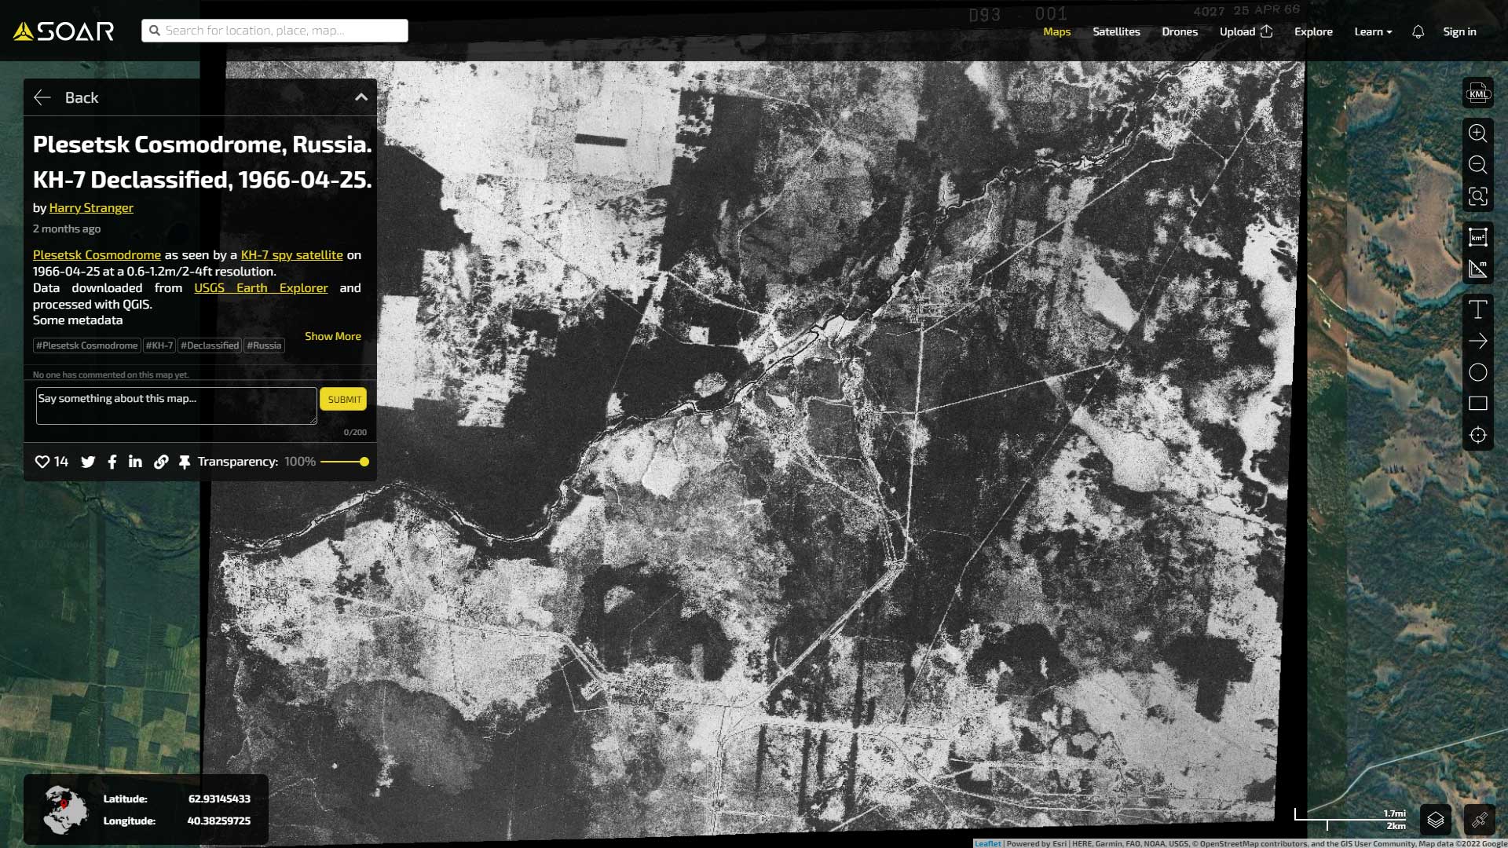1508x848 pixels.
Task: Toggle the satellite icon at the bottom right
Action: pos(1479,820)
